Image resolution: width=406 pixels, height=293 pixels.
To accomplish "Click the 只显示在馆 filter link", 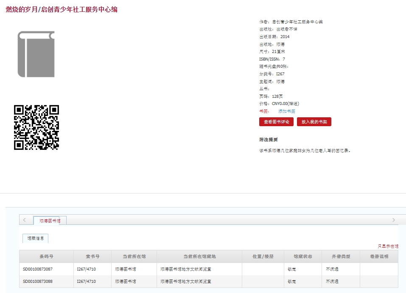I will [x=388, y=246].
